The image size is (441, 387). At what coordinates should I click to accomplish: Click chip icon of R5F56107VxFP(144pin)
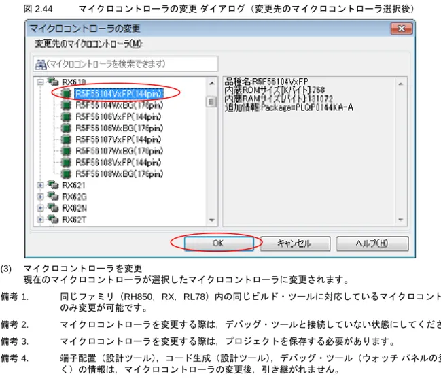point(66,139)
